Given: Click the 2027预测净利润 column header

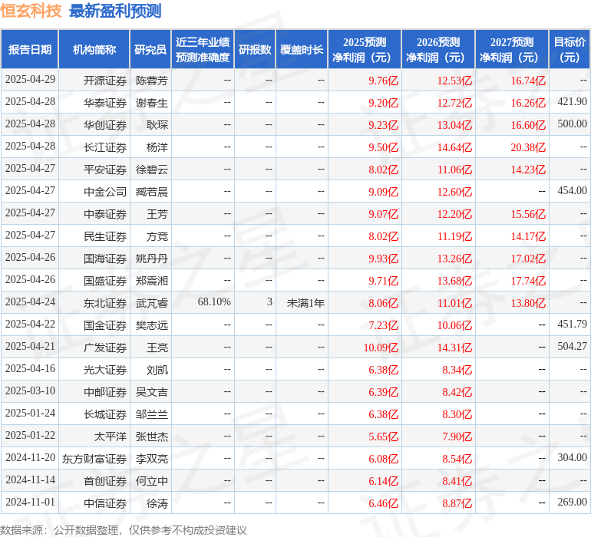Looking at the screenshot, I should pos(512,49).
